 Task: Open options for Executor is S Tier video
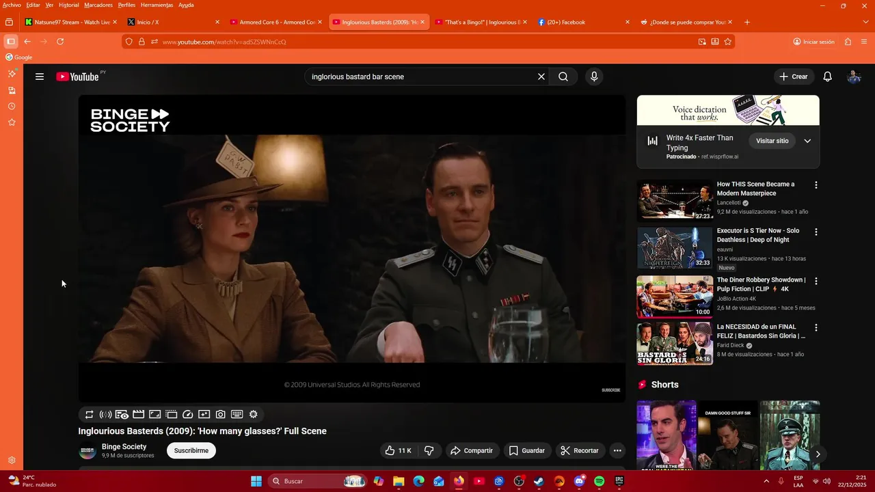[816, 232]
